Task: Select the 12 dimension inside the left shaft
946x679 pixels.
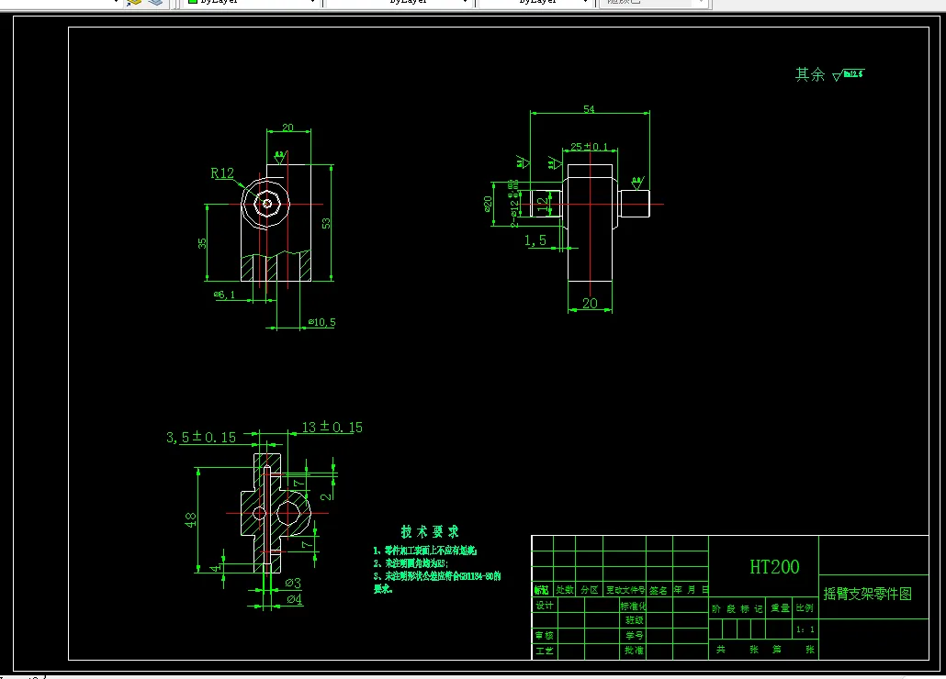Action: pyautogui.click(x=542, y=204)
